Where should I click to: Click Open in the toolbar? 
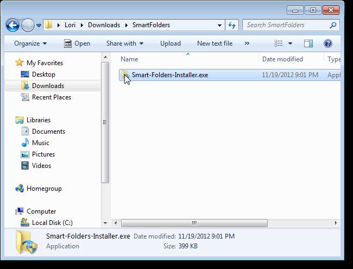coord(77,43)
